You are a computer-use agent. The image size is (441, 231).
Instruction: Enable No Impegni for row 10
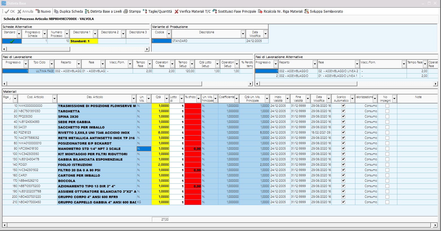[x=387, y=106]
